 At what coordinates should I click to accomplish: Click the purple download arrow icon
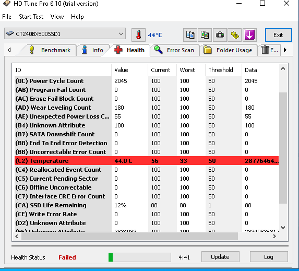point(249,35)
